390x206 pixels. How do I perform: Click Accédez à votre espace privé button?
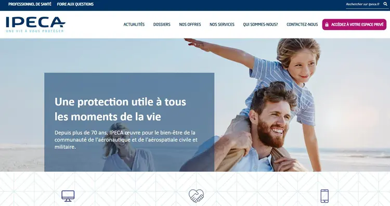pyautogui.click(x=355, y=24)
